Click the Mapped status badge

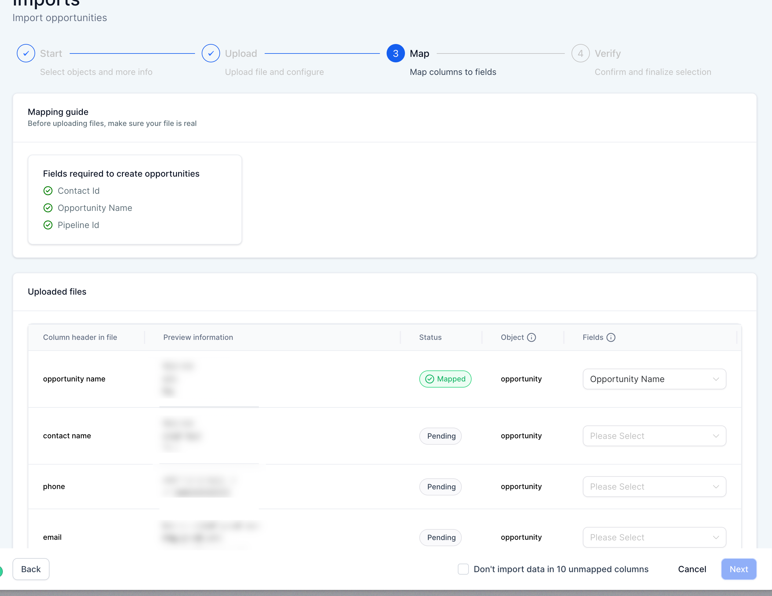pos(445,379)
